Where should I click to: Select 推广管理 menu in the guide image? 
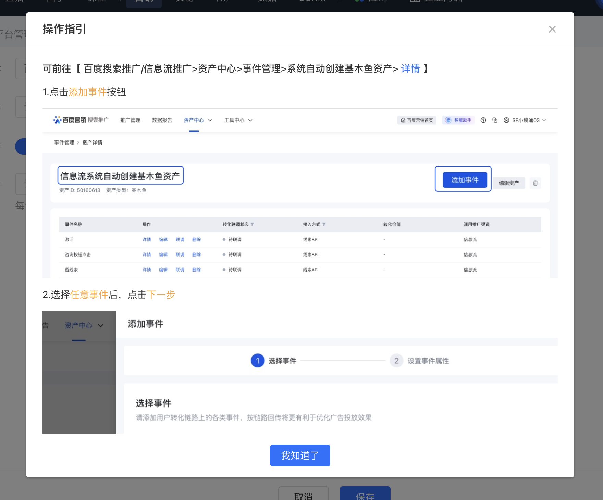click(x=130, y=120)
